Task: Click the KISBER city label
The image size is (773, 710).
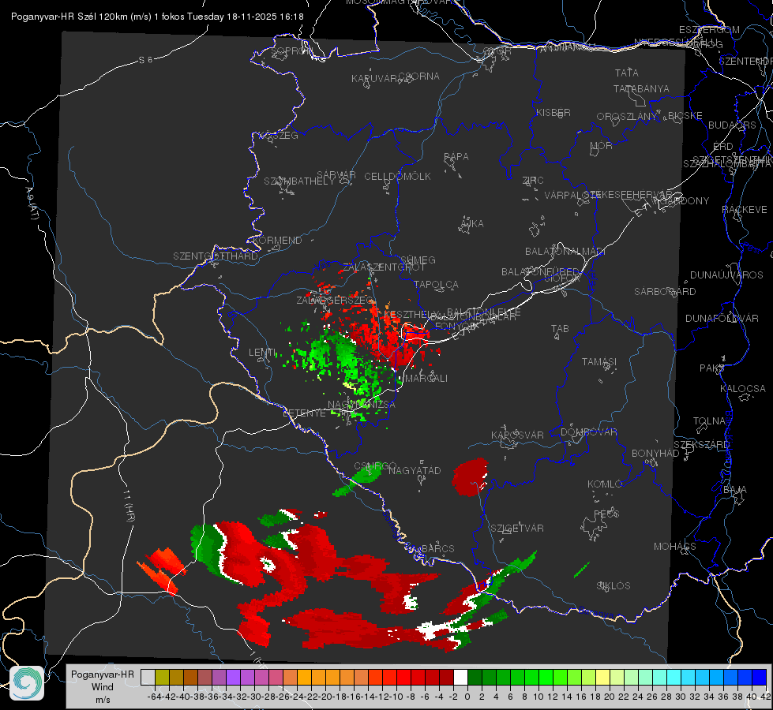Action: [x=553, y=113]
